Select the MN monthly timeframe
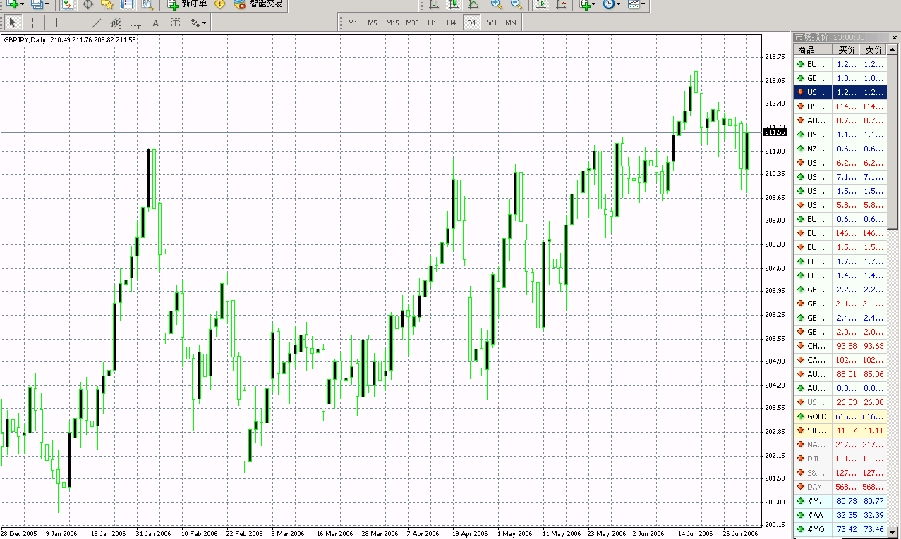This screenshot has height=539, width=901. 510,23
